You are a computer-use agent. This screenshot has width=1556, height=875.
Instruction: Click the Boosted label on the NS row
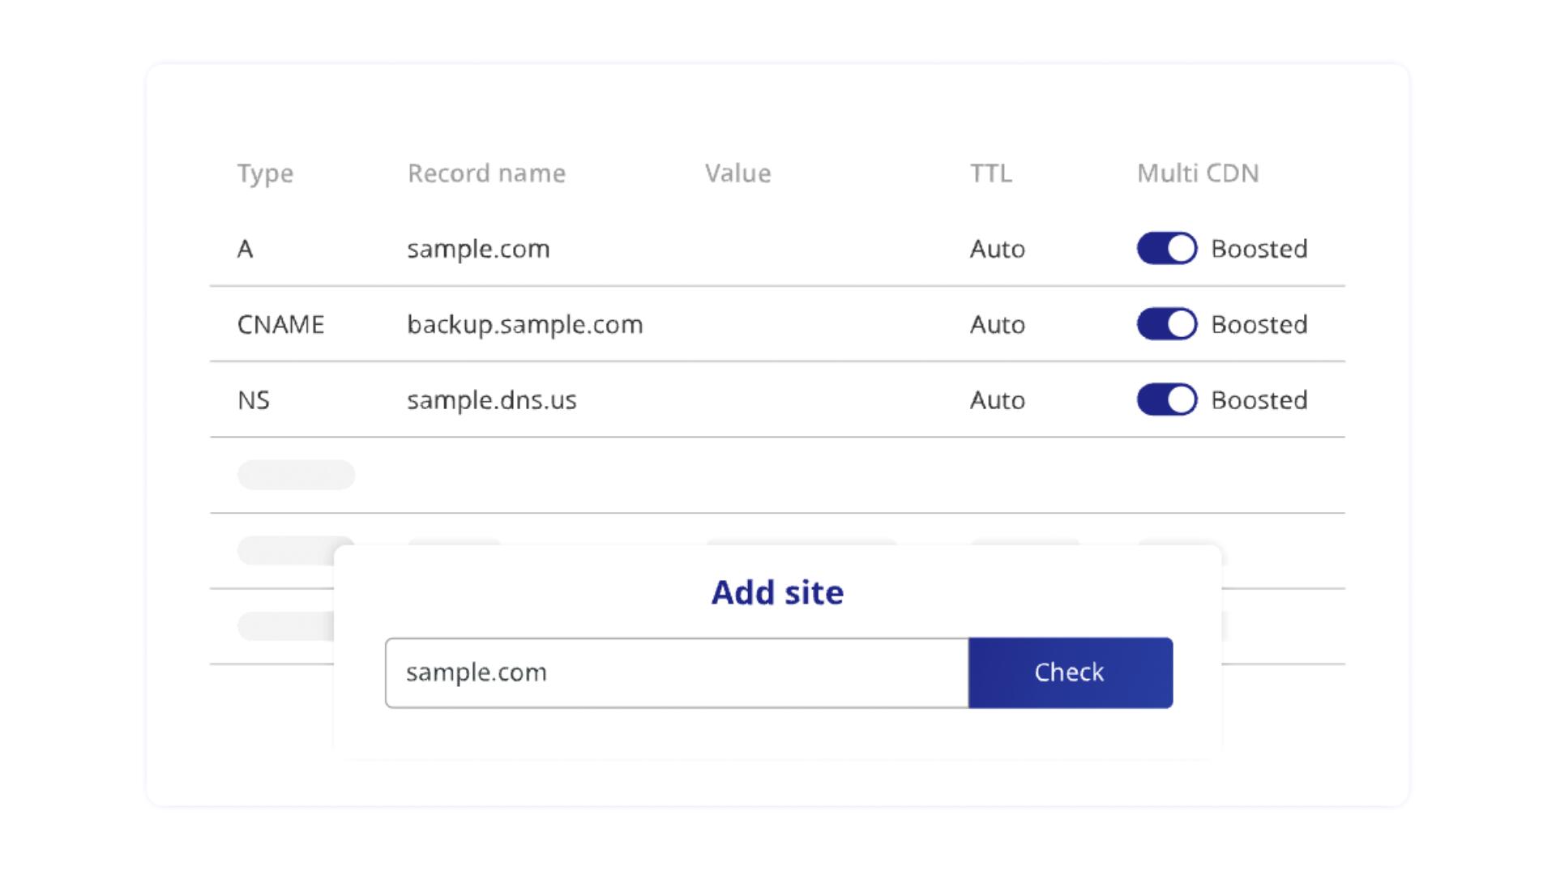click(1259, 400)
